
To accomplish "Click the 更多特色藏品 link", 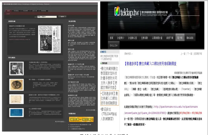I will 60,122.
